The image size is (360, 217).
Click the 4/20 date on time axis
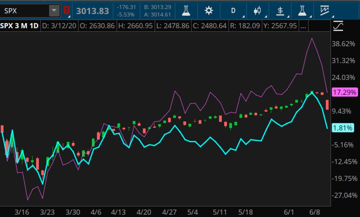143,212
